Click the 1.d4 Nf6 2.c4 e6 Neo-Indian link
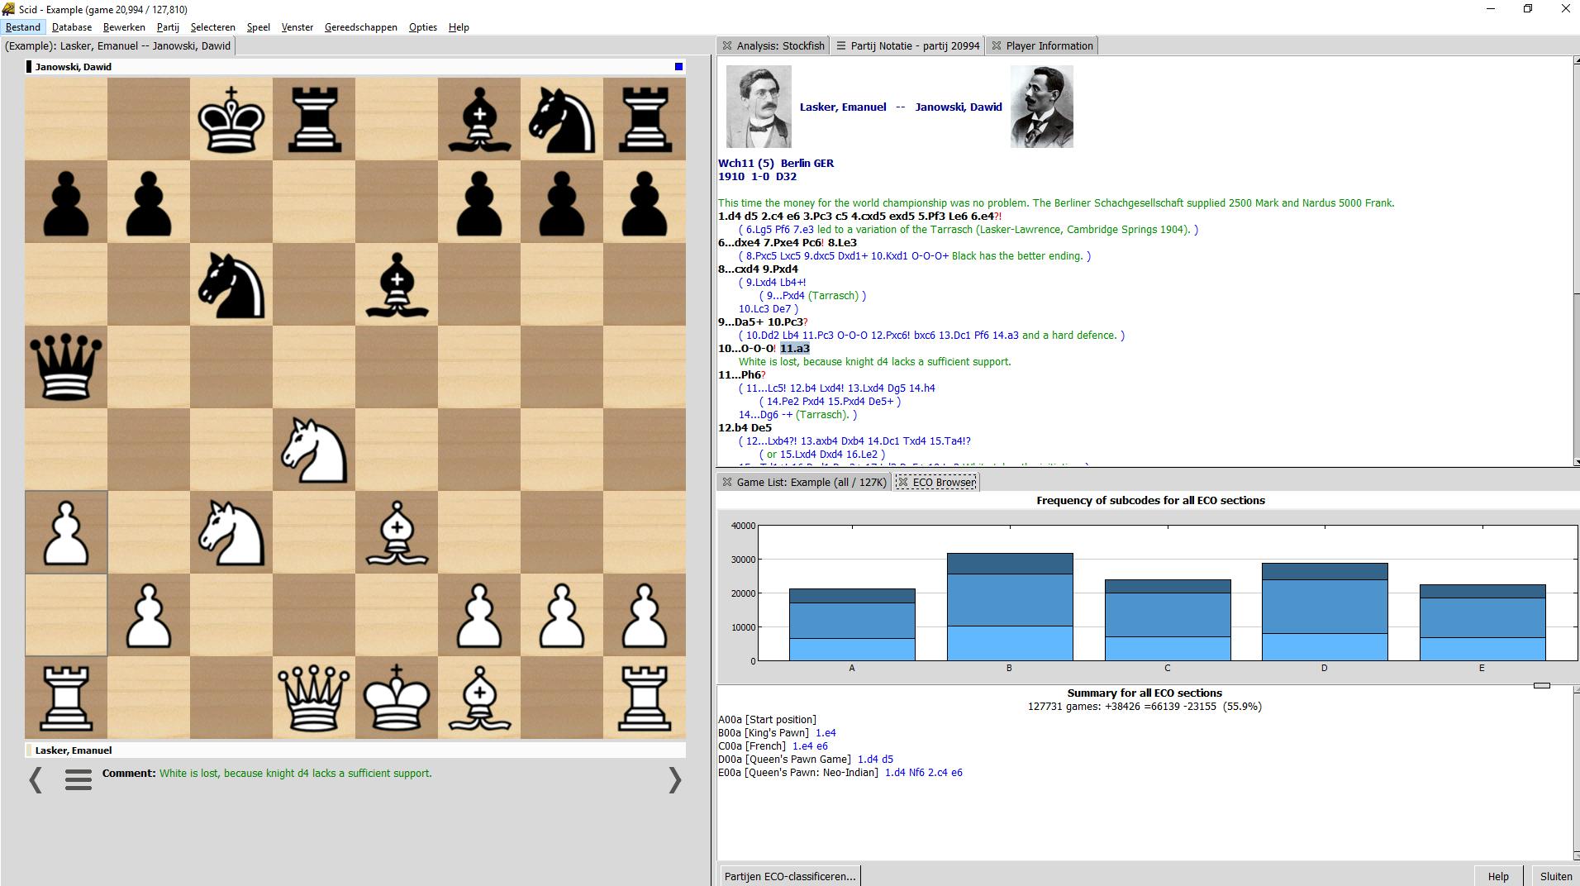This screenshot has width=1580, height=886. pyautogui.click(x=924, y=773)
